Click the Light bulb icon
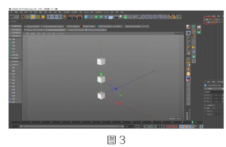Screen dimensions: 226x147 coord(120,17)
